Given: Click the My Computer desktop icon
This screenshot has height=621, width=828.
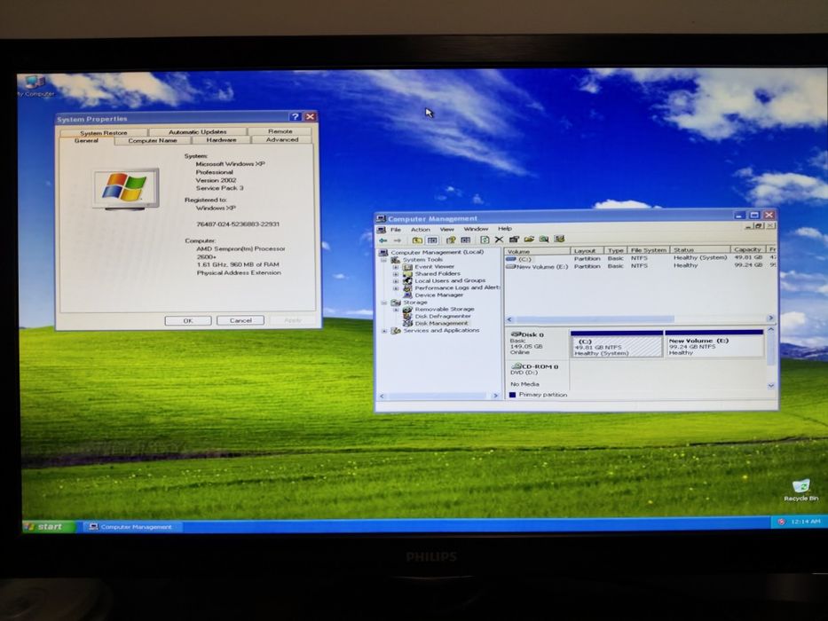Looking at the screenshot, I should click(x=35, y=87).
